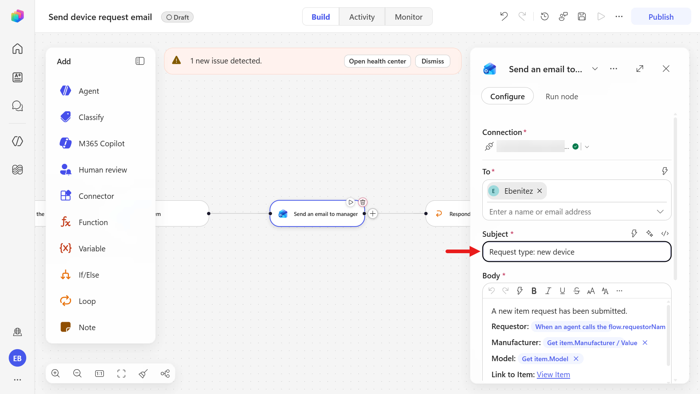Zoom in on the canvas

pos(55,373)
